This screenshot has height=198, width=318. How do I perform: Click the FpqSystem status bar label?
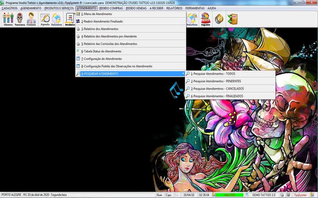click(x=301, y=195)
